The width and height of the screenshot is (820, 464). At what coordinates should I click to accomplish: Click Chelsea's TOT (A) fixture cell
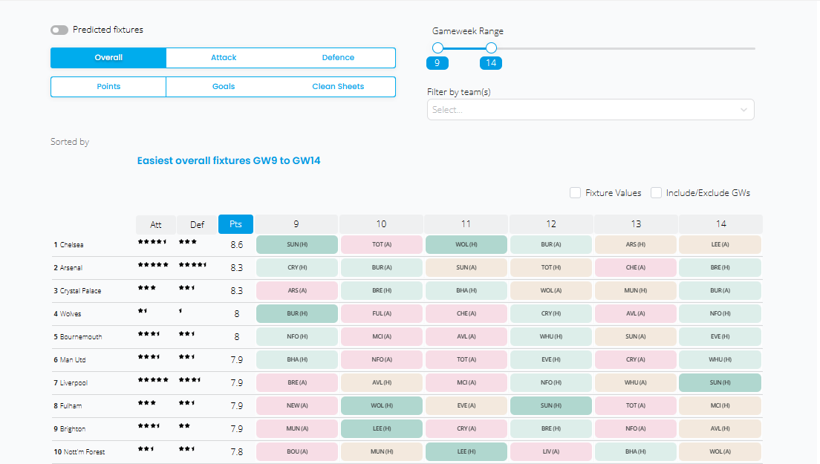[x=382, y=244]
